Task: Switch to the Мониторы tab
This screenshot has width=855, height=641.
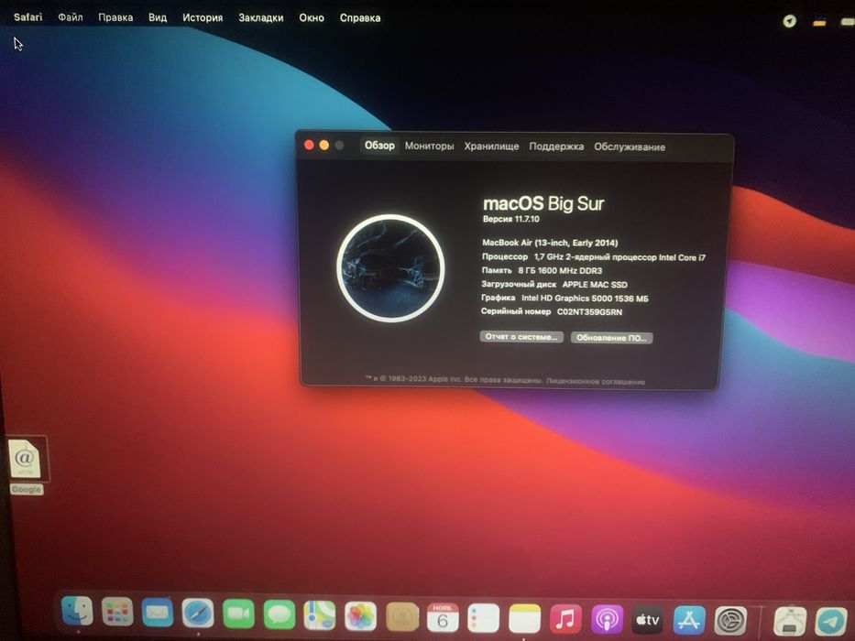Action: tap(429, 147)
